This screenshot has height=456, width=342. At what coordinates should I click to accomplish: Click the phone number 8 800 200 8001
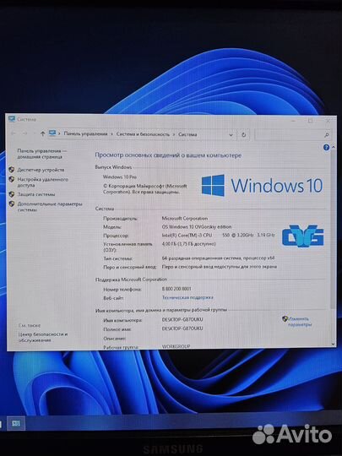[176, 289]
